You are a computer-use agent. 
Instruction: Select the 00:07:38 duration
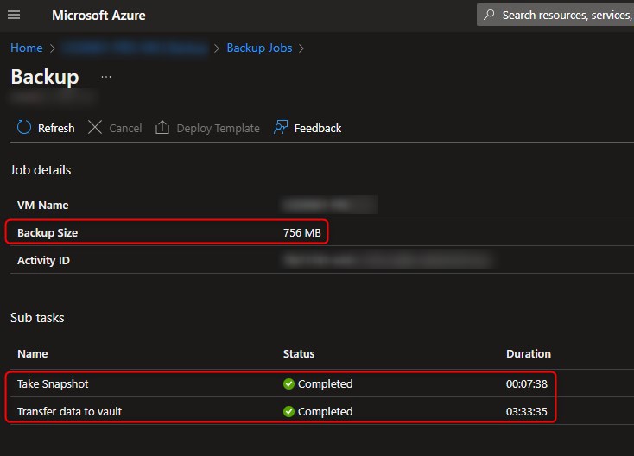pyautogui.click(x=526, y=384)
